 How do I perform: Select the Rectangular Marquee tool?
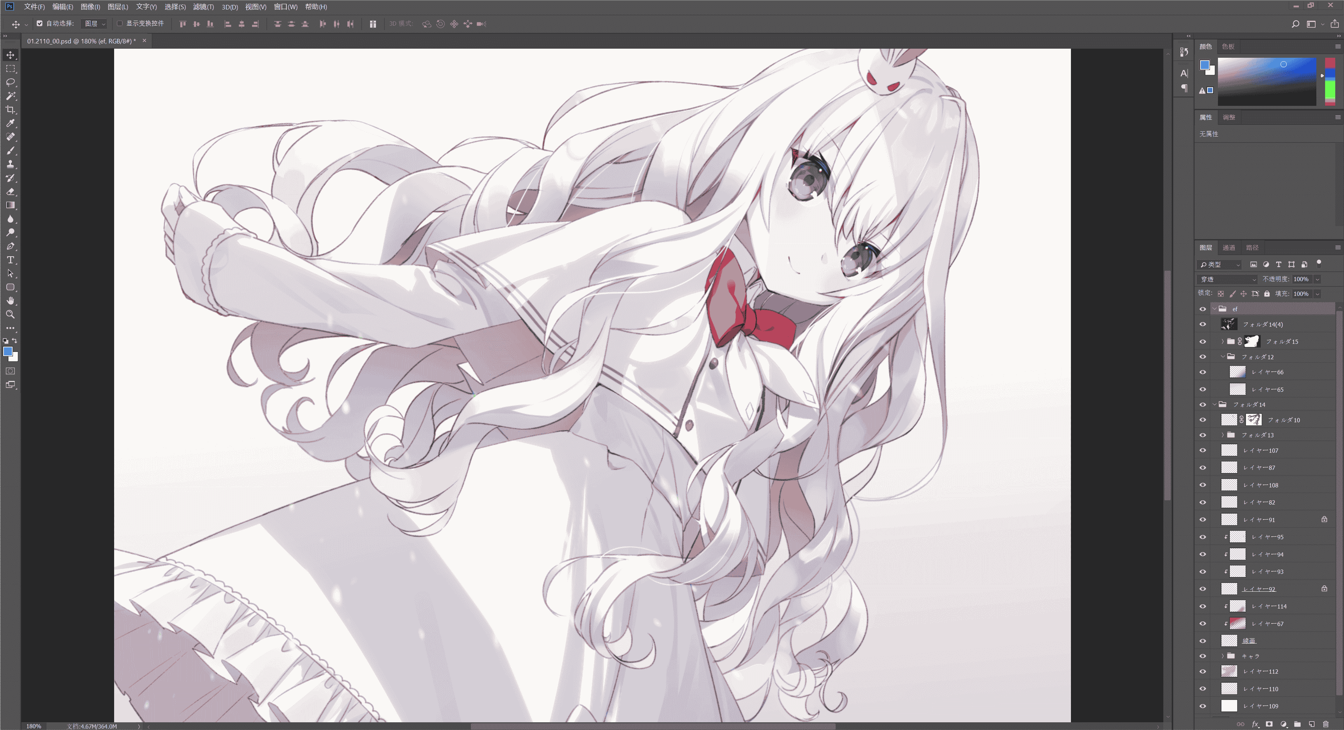[11, 68]
